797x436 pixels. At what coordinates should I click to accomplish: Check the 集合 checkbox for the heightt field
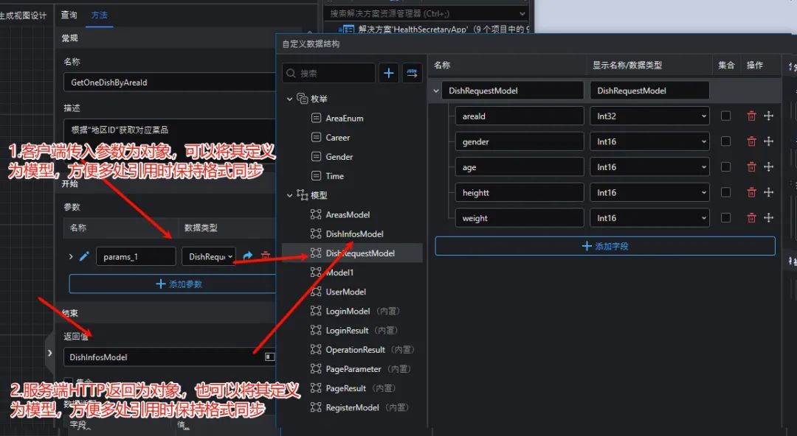click(x=726, y=192)
